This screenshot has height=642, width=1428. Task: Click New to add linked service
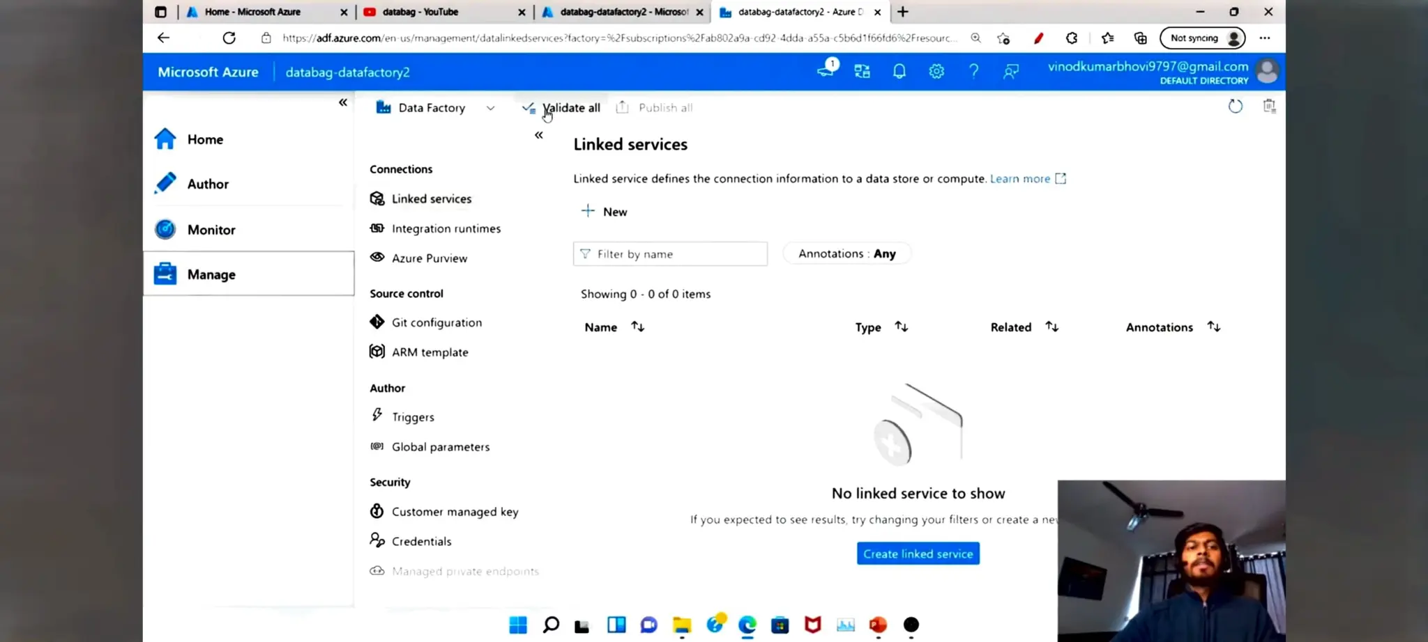pyautogui.click(x=604, y=212)
